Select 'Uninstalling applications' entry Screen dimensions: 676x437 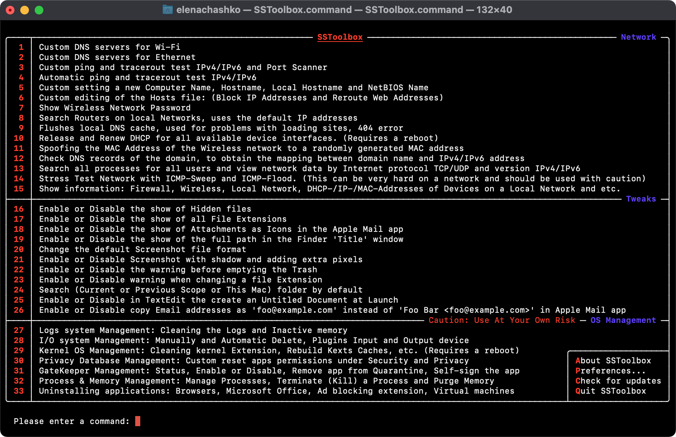tap(277, 391)
